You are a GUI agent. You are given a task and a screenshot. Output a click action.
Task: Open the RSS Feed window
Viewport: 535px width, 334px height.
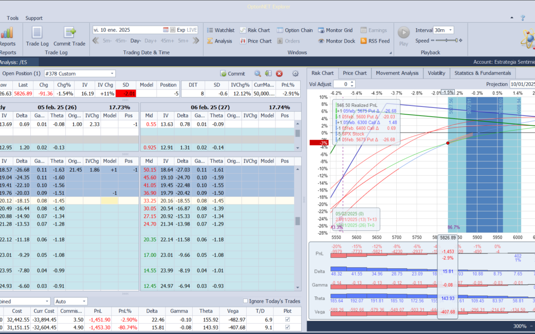click(x=374, y=41)
